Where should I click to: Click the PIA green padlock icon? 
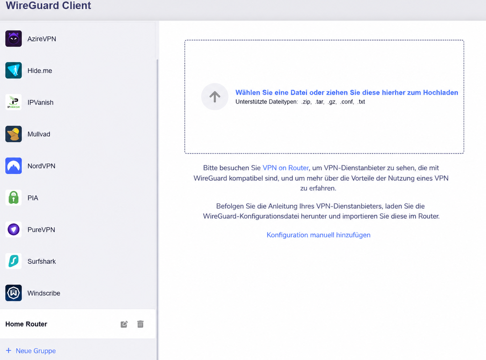tap(13, 198)
